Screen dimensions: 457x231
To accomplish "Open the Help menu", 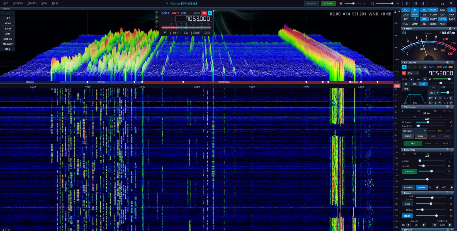I will [55, 3].
